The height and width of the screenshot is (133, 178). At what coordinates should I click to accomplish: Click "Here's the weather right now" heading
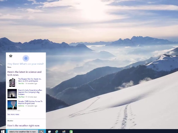pos(24,126)
